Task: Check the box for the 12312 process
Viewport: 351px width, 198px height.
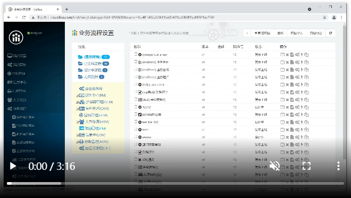Action: pos(136,107)
